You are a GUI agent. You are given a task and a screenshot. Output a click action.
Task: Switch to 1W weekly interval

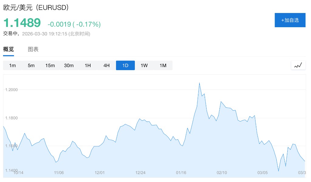tap(144, 65)
